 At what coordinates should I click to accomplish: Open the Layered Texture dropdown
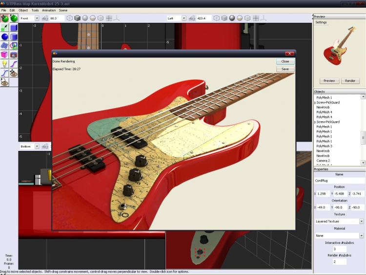362,221
